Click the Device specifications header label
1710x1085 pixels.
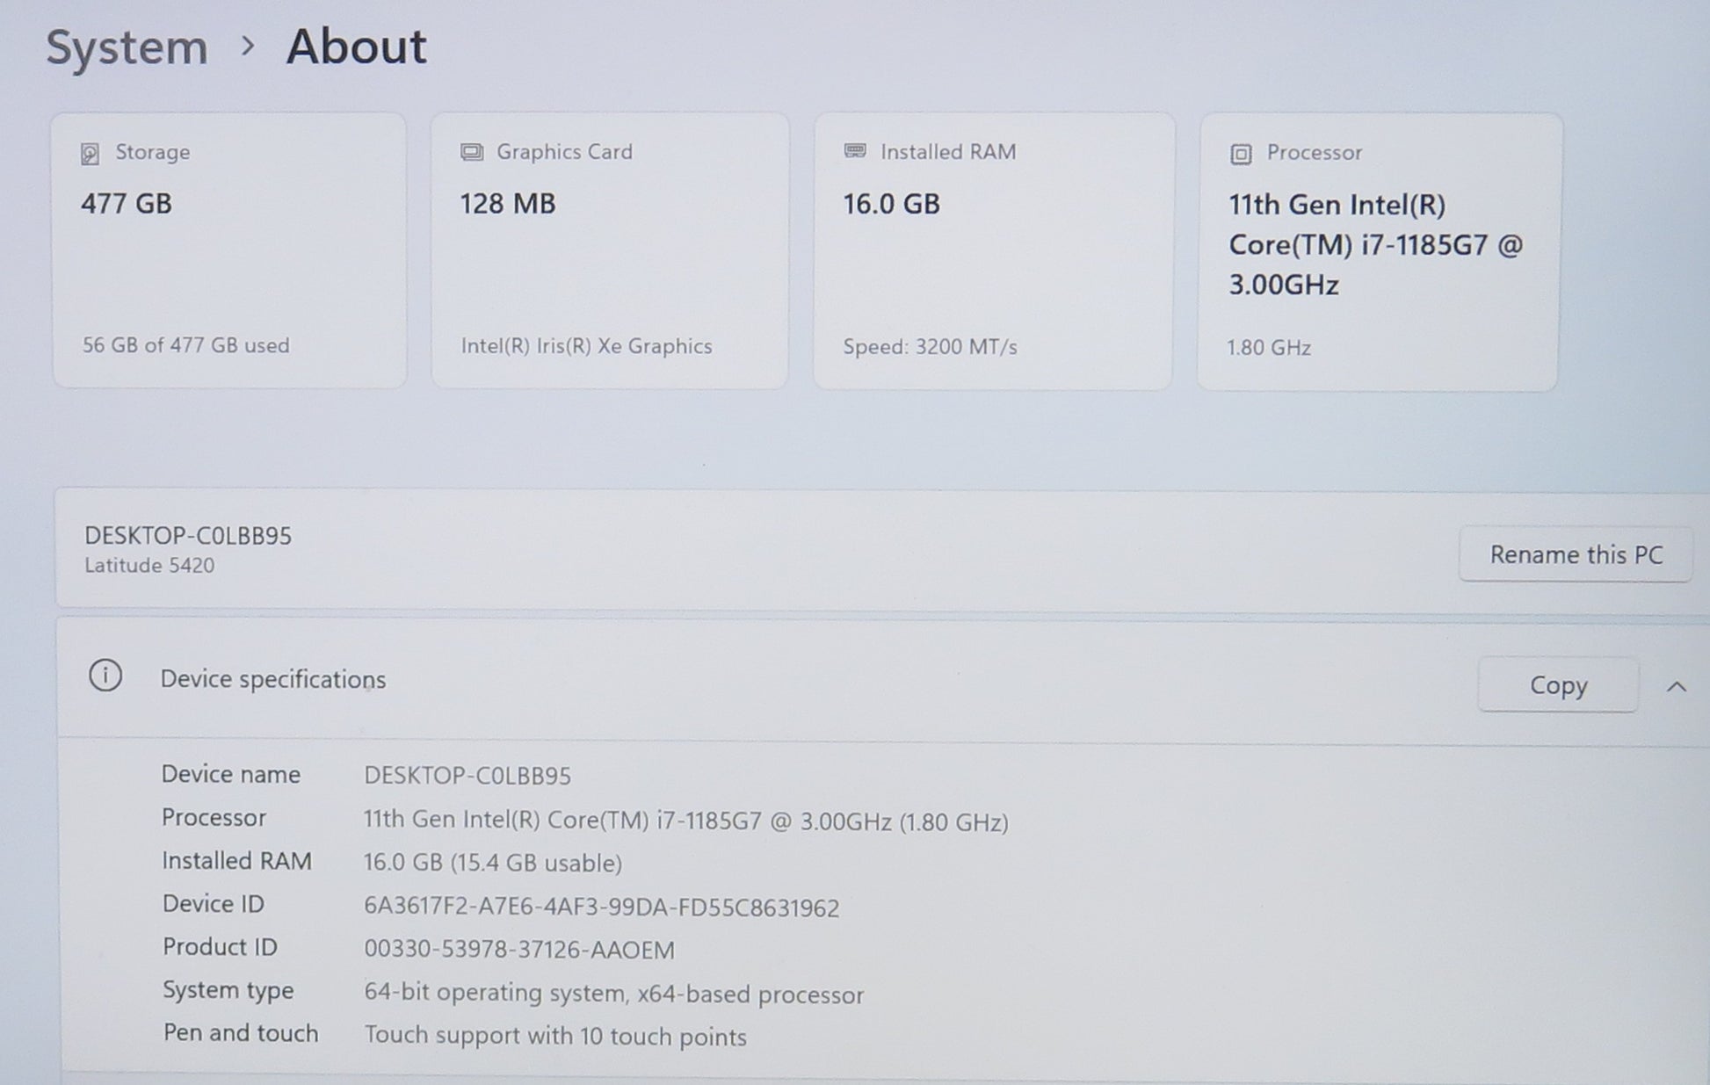pos(272,679)
